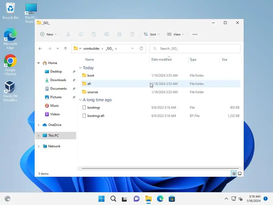Image resolution: width=273 pixels, height=205 pixels.
Task: Select Pictures in navigation pane
Action: pyautogui.click(x=56, y=97)
